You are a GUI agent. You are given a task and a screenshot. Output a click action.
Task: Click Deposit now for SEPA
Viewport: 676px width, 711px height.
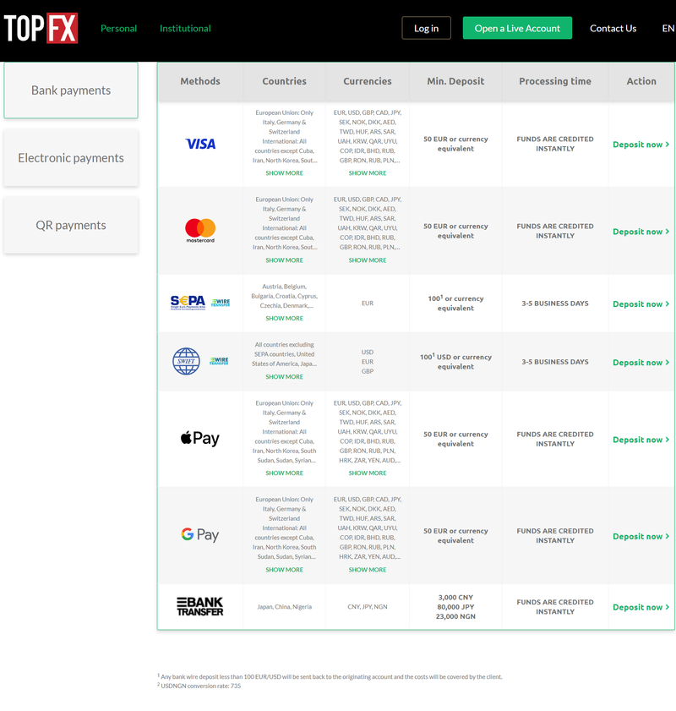(x=641, y=304)
